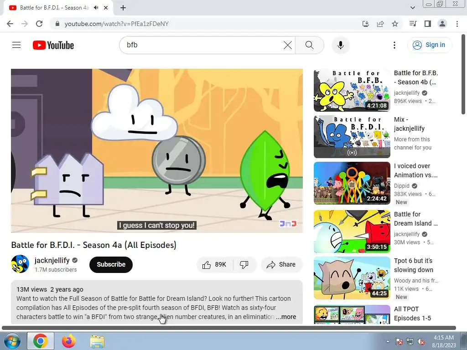The height and width of the screenshot is (350, 467).
Task: Open the Mix - jacknjellify thumbnail
Action: pyautogui.click(x=352, y=137)
